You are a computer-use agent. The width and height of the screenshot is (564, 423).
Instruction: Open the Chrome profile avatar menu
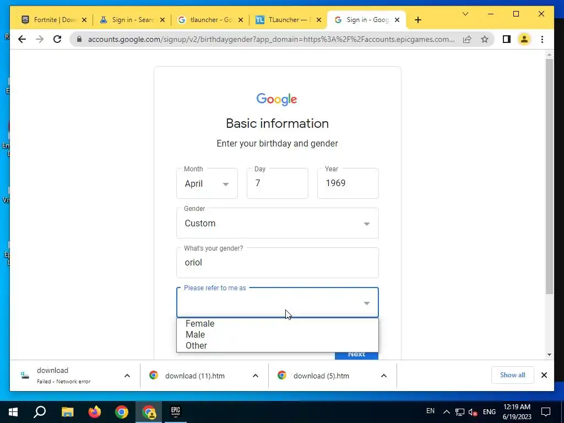524,39
